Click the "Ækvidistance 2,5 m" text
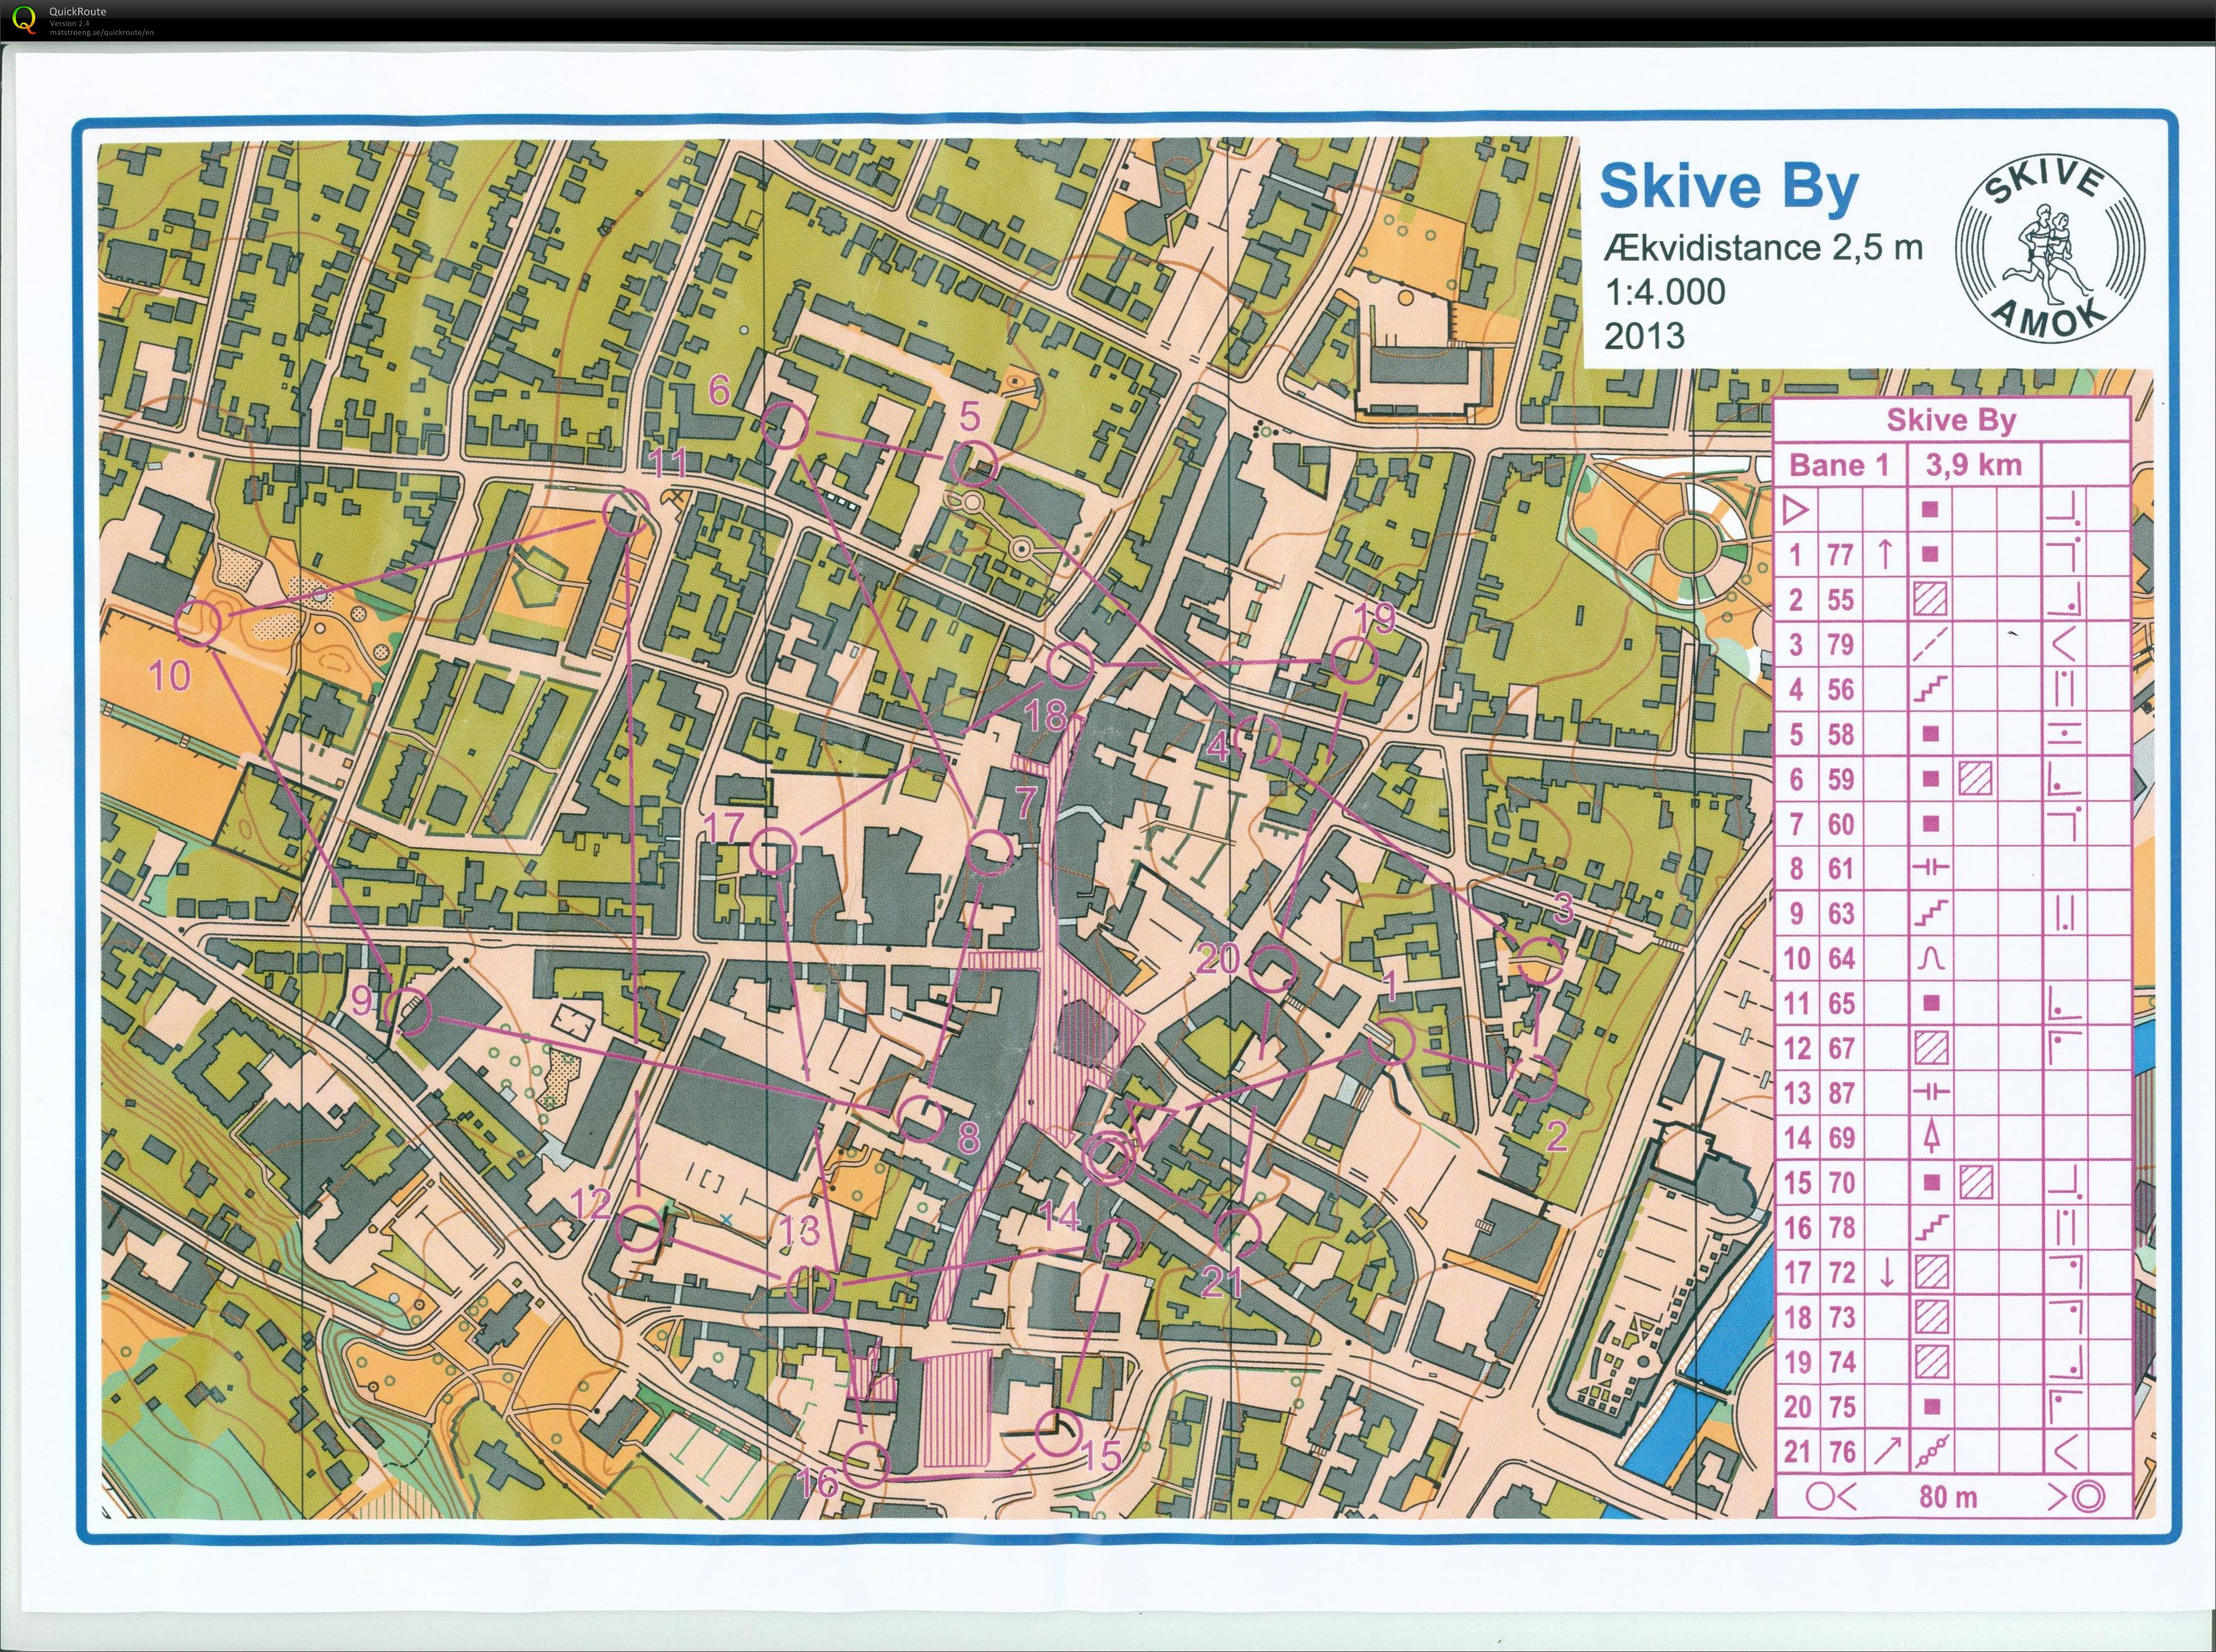The height and width of the screenshot is (1652, 2216). click(x=1764, y=246)
